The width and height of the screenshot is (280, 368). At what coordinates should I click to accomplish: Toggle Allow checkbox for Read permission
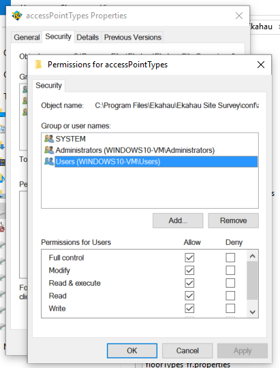point(189,295)
